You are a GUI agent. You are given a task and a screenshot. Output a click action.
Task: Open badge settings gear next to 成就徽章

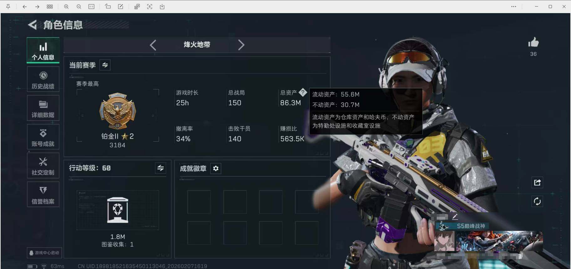point(216,168)
